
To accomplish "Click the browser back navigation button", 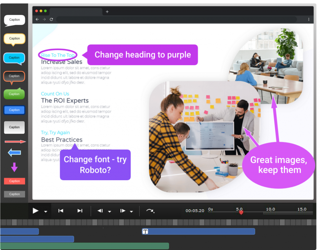I will [x=37, y=19].
